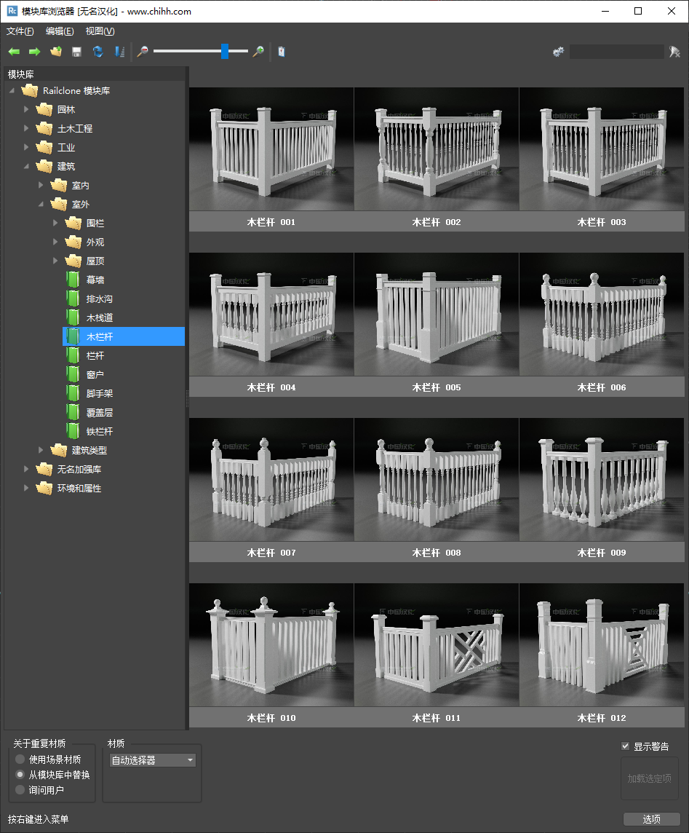Screen dimensions: 689x833
Task: Click the filter settings gears icon
Action: pos(558,52)
